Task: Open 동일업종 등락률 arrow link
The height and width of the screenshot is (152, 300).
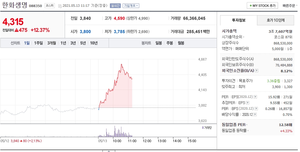Action: pyautogui.click(x=248, y=131)
